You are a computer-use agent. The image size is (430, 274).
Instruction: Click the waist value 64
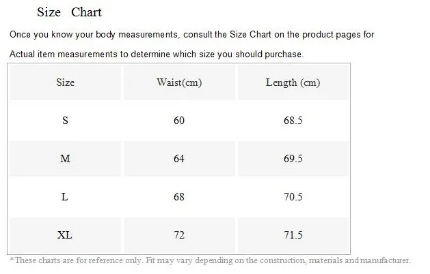click(x=179, y=159)
